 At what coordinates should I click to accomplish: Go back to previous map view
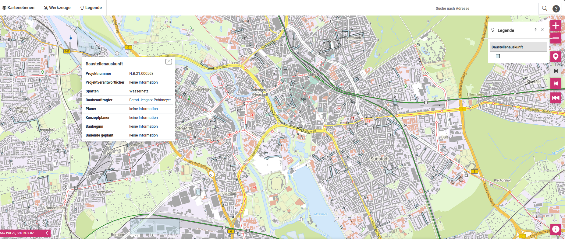[x=556, y=84]
